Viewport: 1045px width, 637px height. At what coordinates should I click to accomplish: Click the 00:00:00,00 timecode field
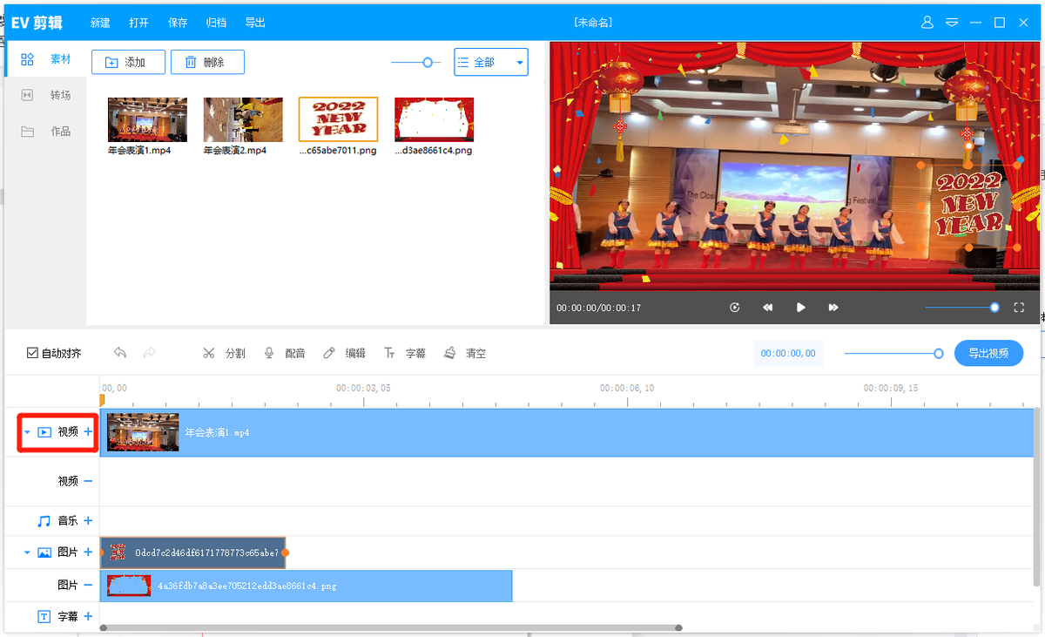(788, 354)
